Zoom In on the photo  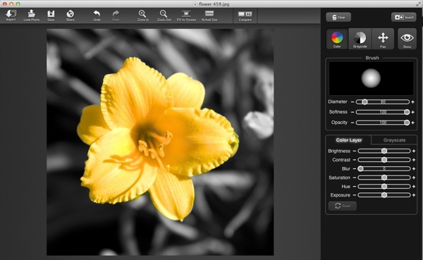click(x=142, y=16)
